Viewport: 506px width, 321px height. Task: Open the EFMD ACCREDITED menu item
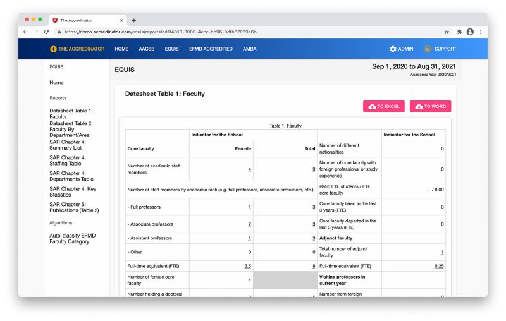211,49
